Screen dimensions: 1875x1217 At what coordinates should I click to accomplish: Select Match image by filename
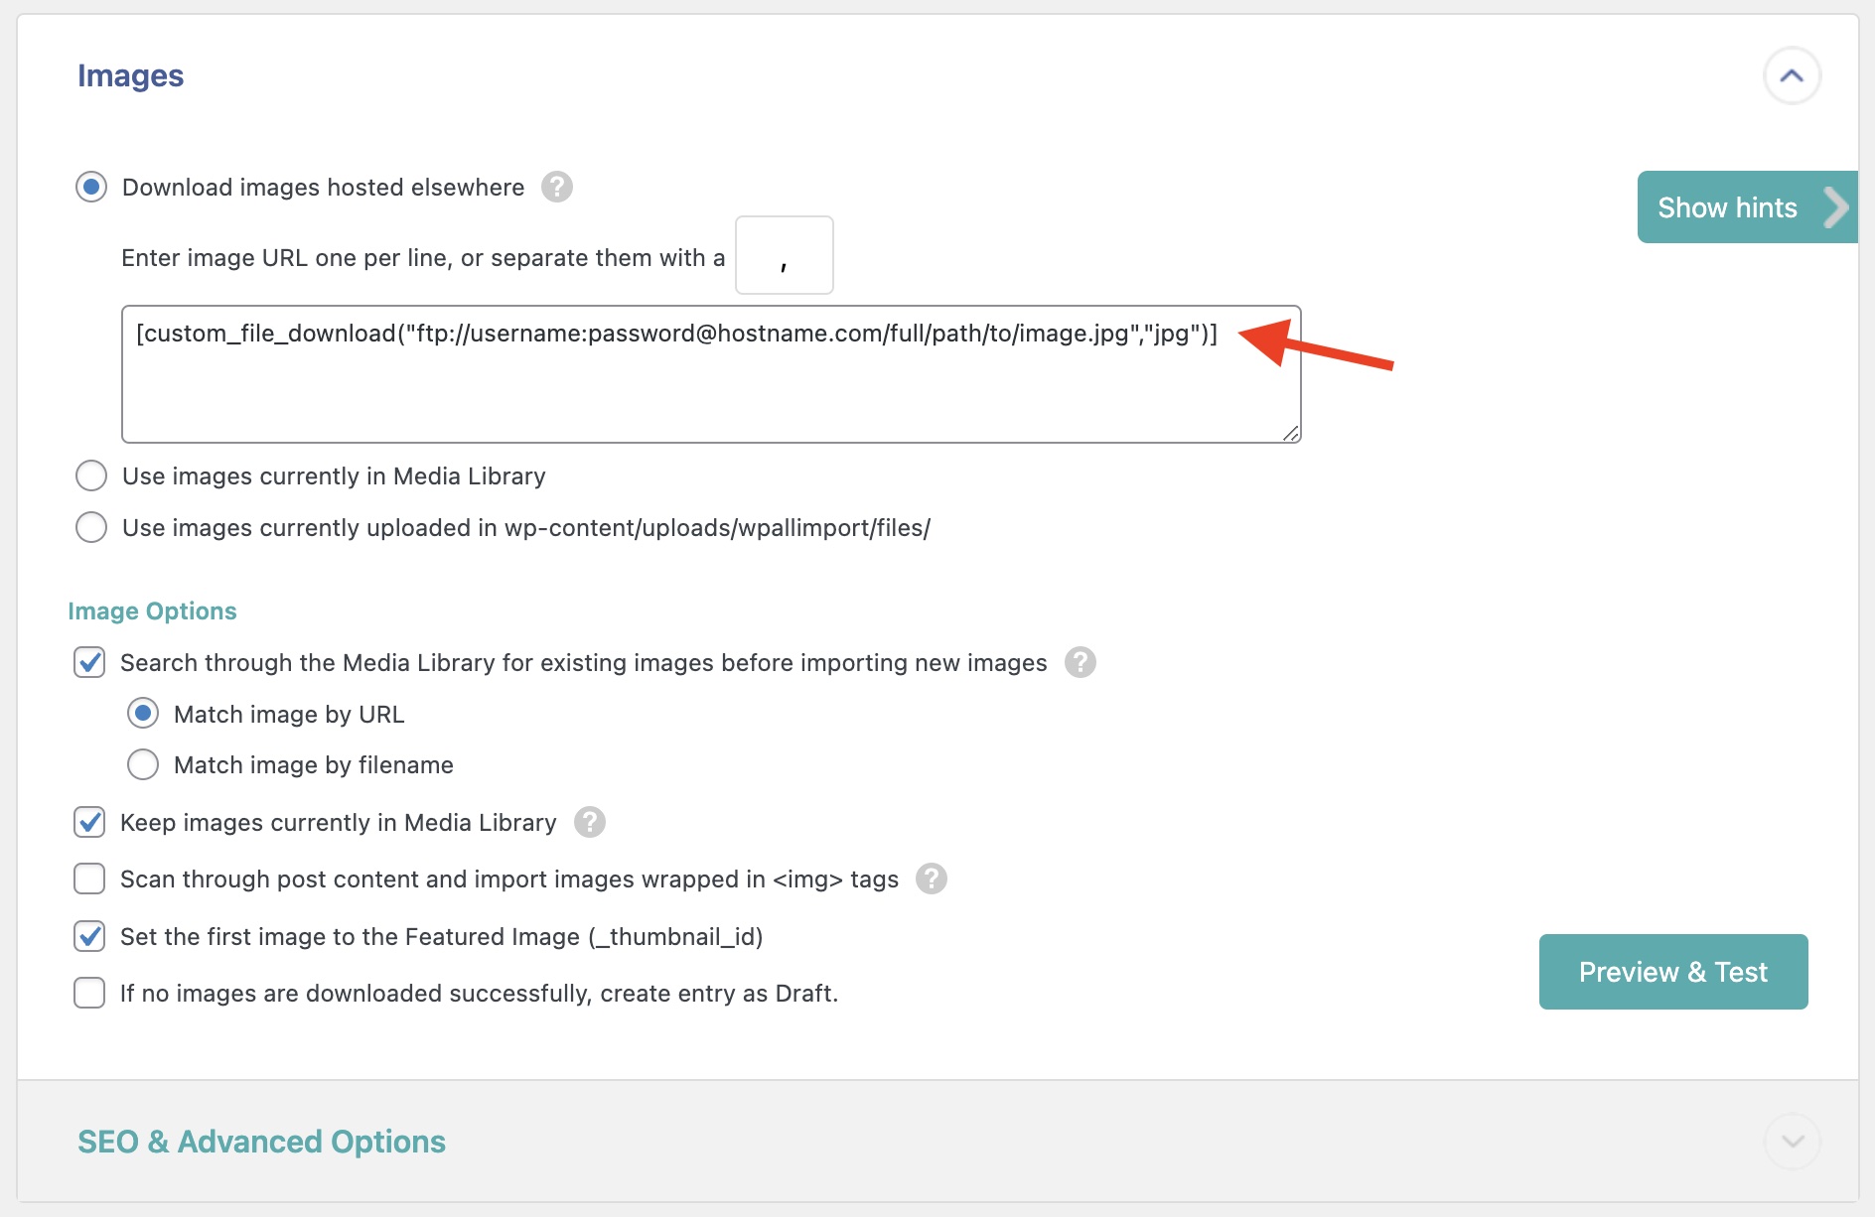[x=143, y=764]
